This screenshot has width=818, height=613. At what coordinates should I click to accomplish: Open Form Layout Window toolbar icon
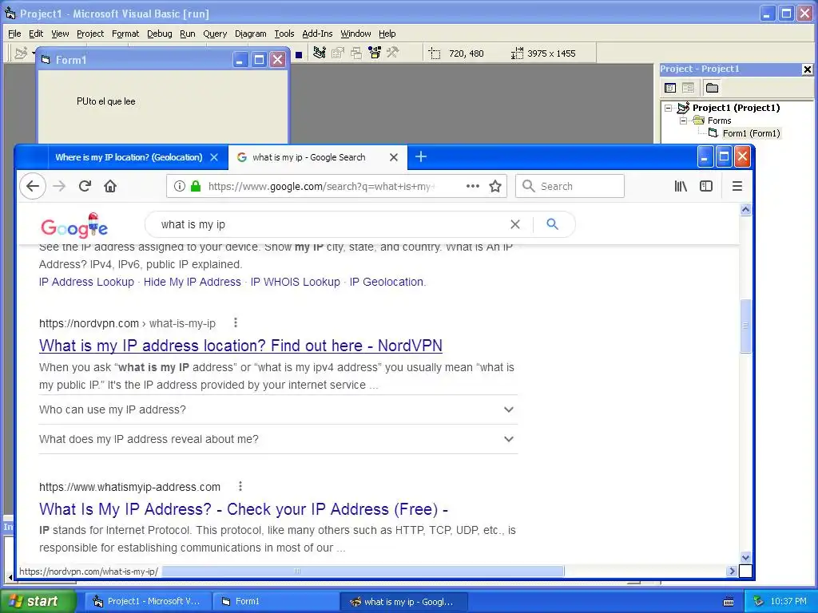click(356, 53)
